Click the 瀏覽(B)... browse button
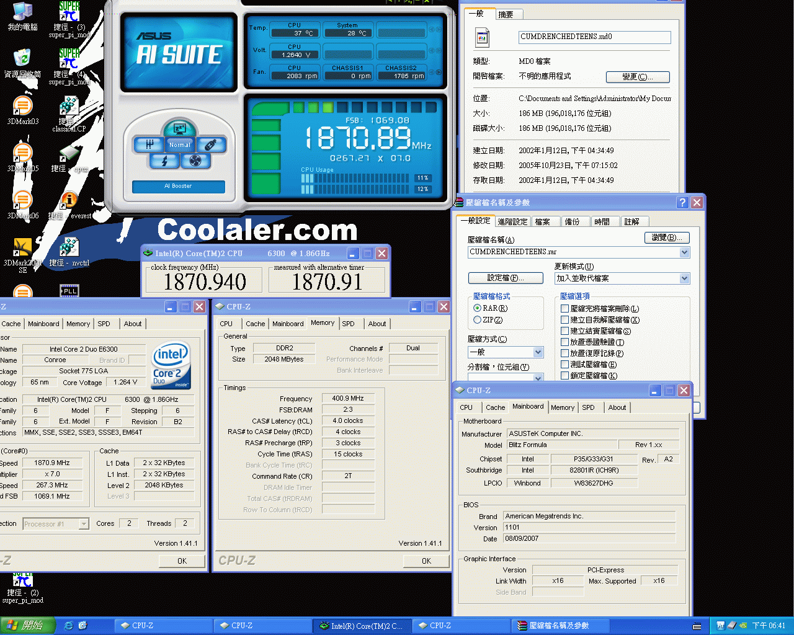The image size is (794, 635). click(x=667, y=238)
